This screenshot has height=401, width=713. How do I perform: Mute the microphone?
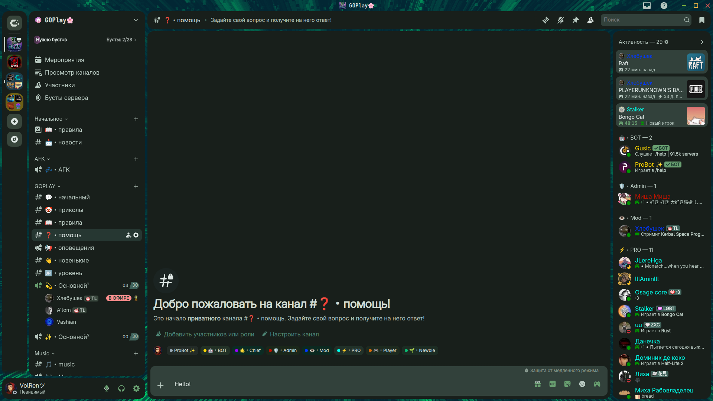coord(107,388)
